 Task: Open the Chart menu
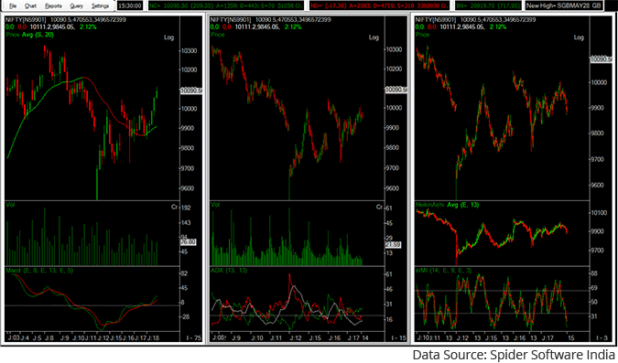point(30,5)
